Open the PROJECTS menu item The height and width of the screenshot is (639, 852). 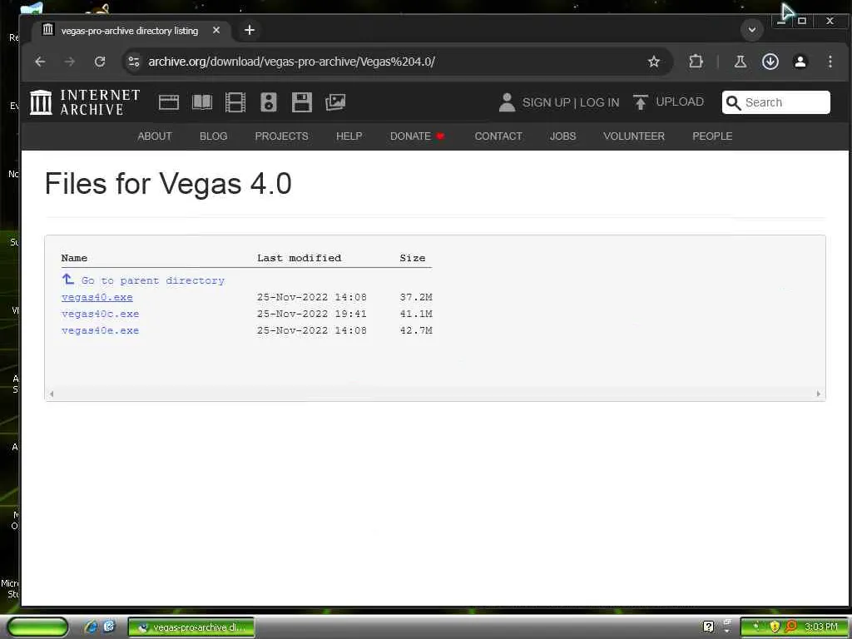[281, 136]
